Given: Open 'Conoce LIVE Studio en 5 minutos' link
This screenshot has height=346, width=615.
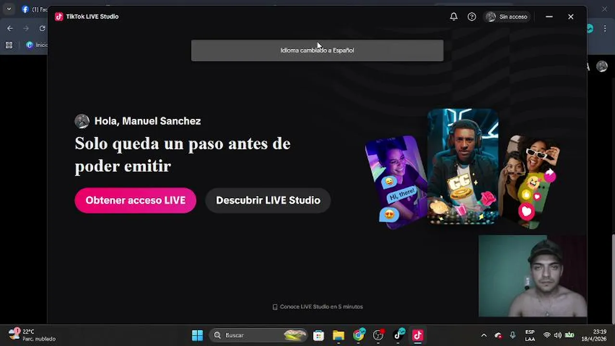Looking at the screenshot, I should (318, 307).
